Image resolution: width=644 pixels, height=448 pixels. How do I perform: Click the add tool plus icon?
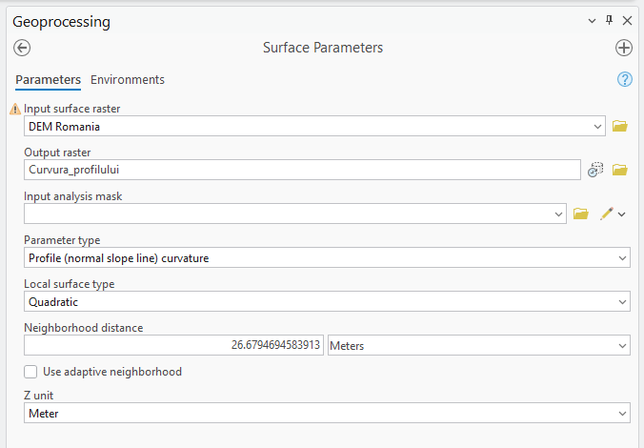(x=624, y=48)
